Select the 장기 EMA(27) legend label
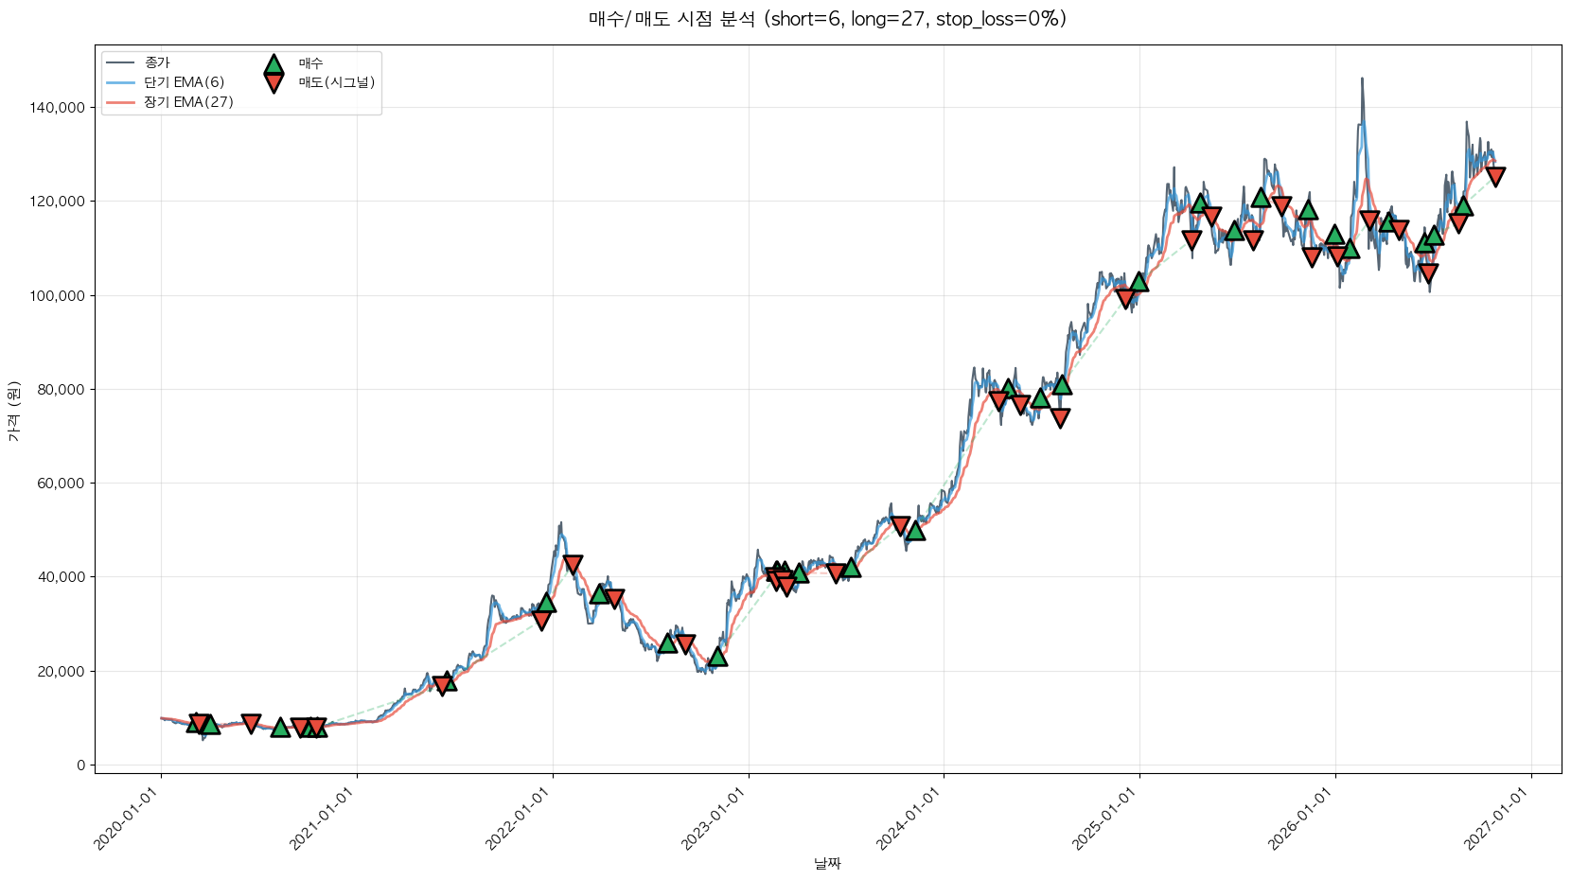The image size is (1571, 880). click(189, 102)
